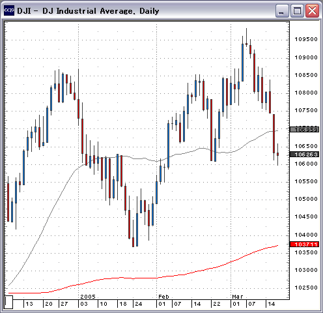
Task: Click the 103000 price axis label
Action: coord(306,270)
